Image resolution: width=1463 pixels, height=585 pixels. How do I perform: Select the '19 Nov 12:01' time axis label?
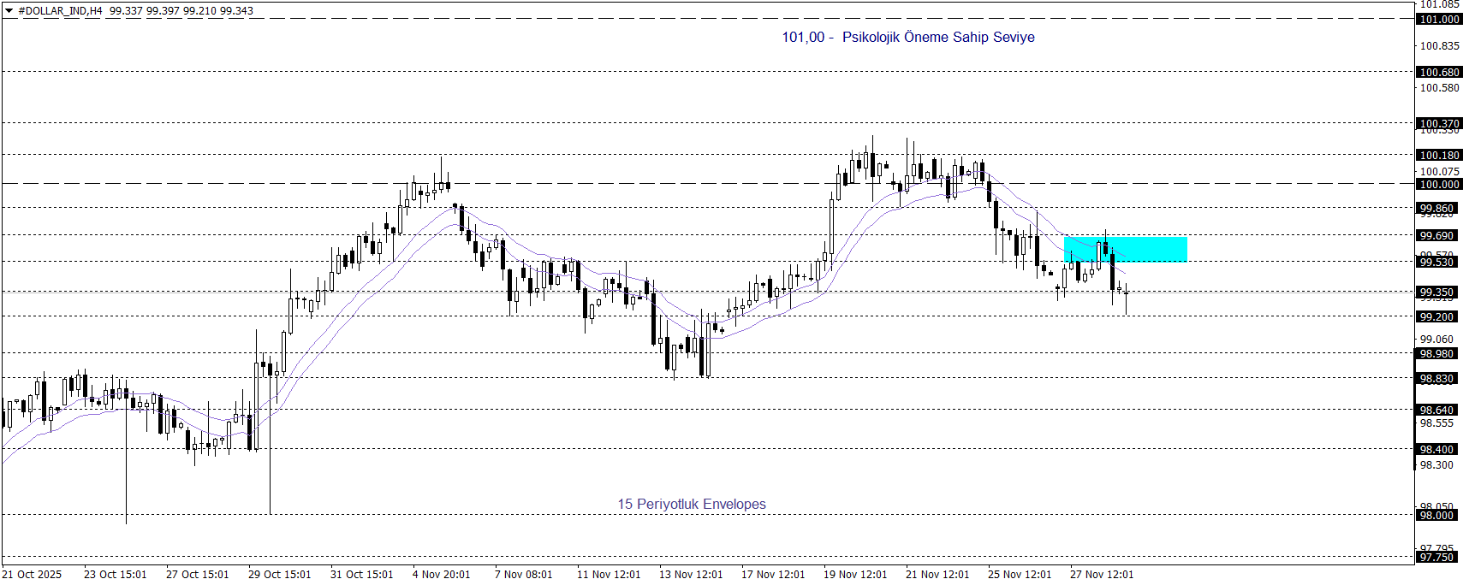point(855,574)
